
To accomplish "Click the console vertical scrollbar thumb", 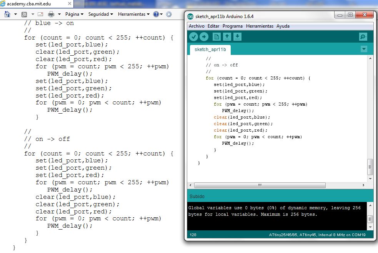I will [x=370, y=219].
